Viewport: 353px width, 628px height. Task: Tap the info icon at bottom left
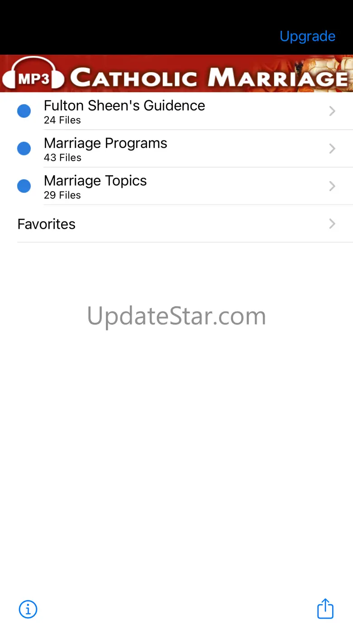click(28, 609)
